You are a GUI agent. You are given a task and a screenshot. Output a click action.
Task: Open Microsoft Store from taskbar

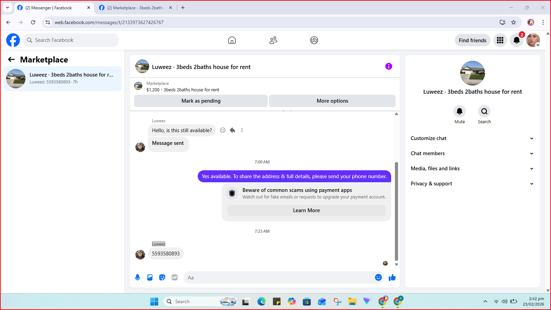[x=307, y=301]
